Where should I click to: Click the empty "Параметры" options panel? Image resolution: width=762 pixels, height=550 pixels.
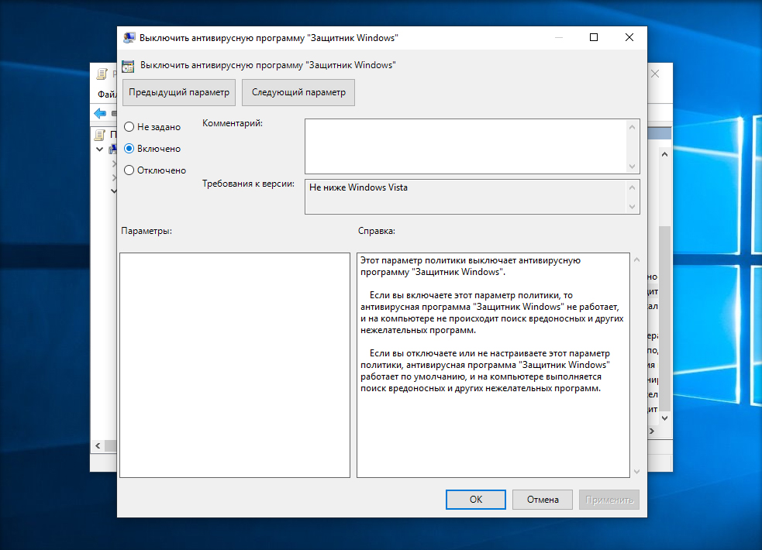pyautogui.click(x=235, y=365)
